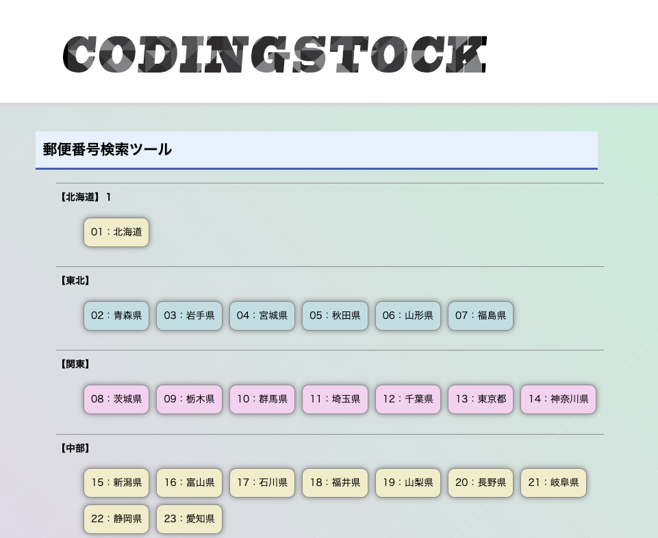Click the CODINGSTOCK logo

275,55
